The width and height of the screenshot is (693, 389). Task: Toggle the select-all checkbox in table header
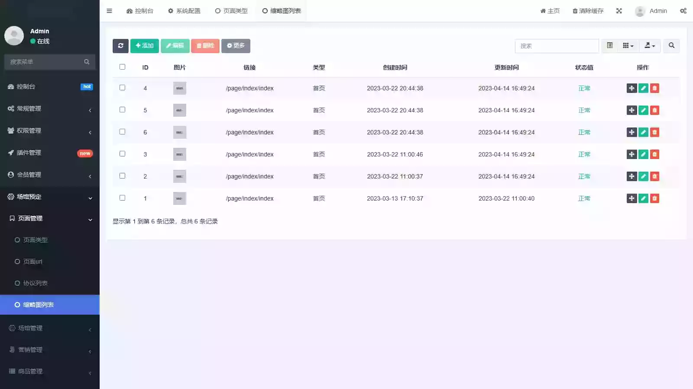pos(123,67)
